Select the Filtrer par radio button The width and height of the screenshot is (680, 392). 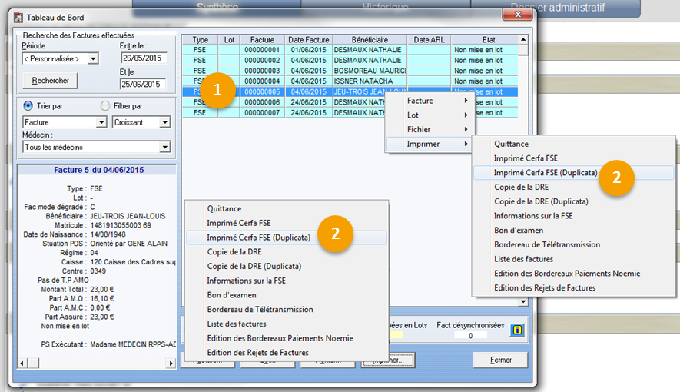point(105,105)
